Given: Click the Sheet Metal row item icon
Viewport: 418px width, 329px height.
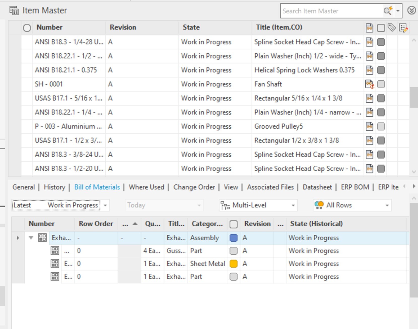Looking at the screenshot, I should [55, 264].
